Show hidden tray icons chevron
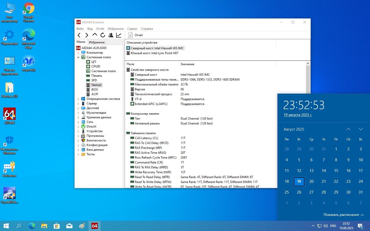The image size is (370, 231). pyautogui.click(x=313, y=226)
